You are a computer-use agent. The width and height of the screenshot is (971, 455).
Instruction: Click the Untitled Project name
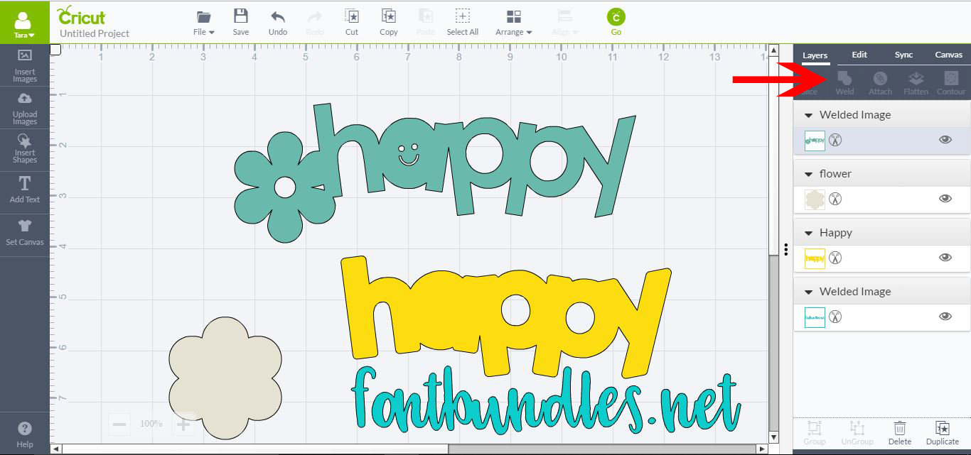(95, 33)
